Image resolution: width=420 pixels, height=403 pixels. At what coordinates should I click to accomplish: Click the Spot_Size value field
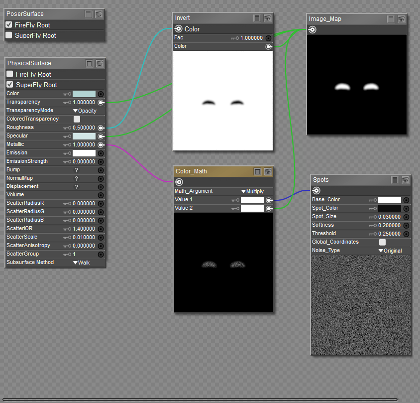389,217
